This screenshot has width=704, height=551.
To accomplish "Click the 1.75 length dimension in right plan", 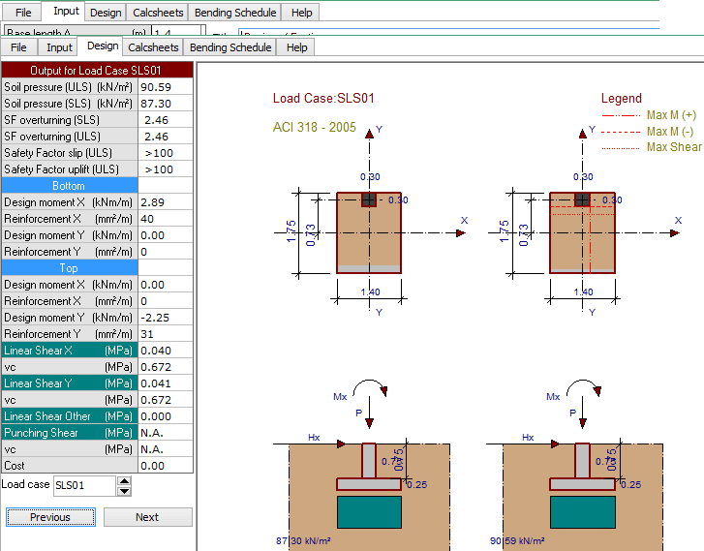I will tap(504, 231).
